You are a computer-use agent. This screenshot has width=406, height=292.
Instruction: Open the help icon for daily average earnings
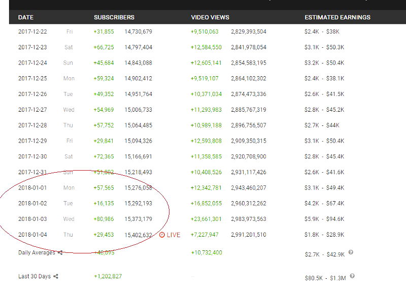(351, 252)
